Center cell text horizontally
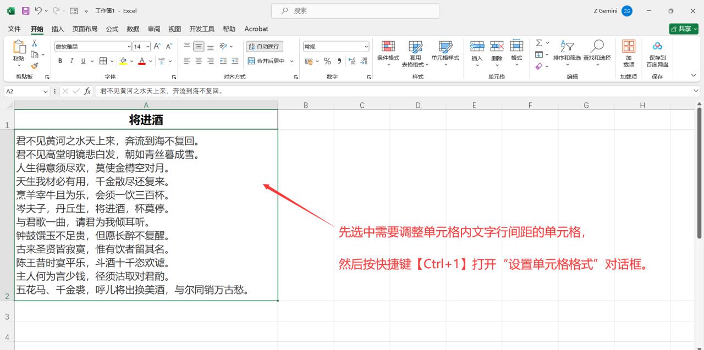 click(199, 61)
